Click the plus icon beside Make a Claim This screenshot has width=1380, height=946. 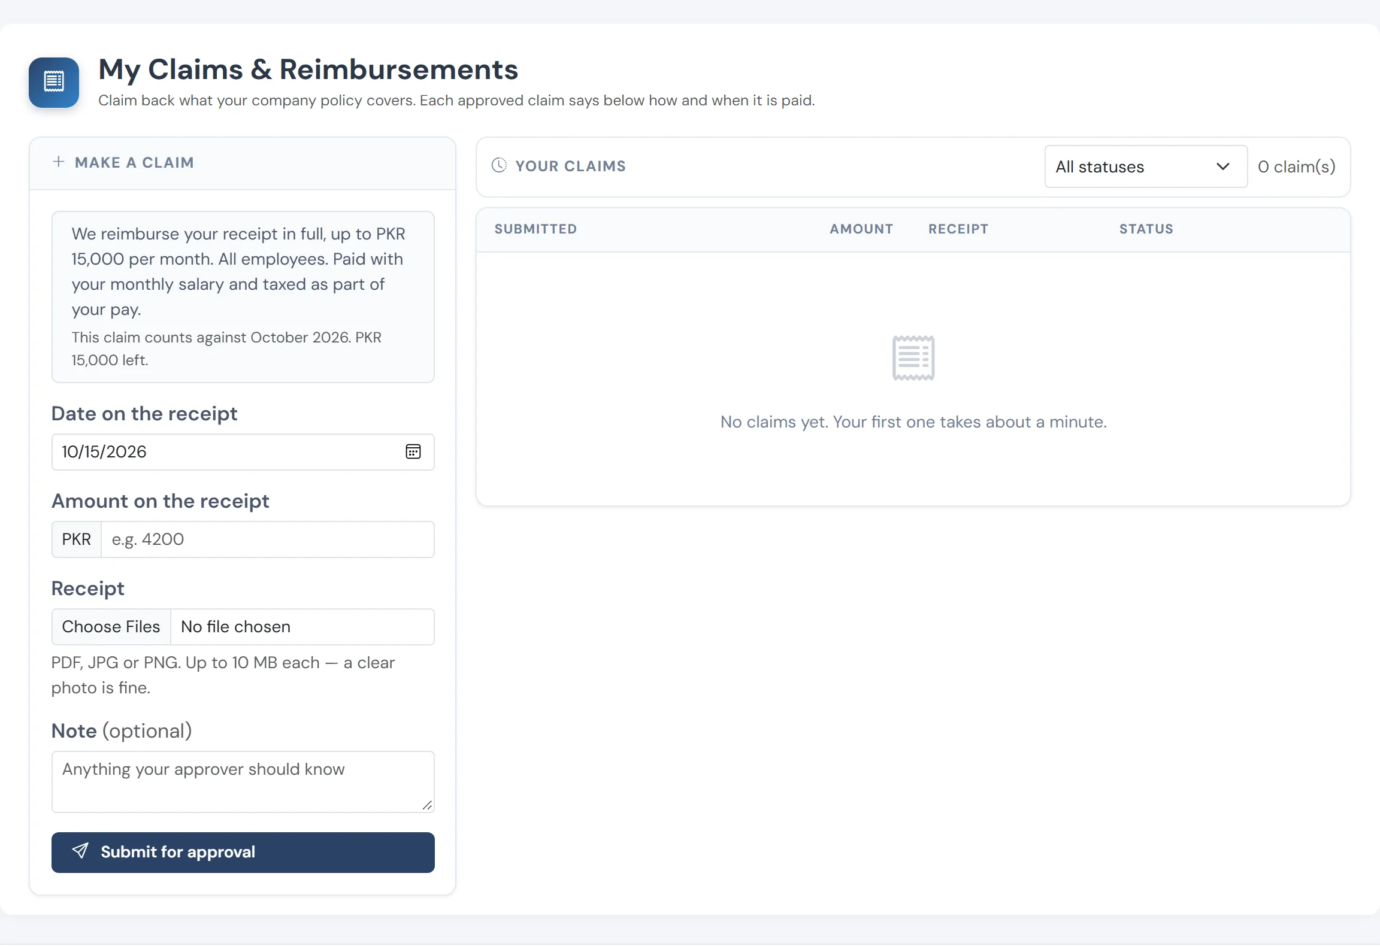[x=59, y=162]
